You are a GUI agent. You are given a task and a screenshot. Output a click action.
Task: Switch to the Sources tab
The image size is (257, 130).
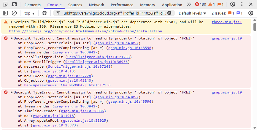pyautogui.click(x=75, y=5)
